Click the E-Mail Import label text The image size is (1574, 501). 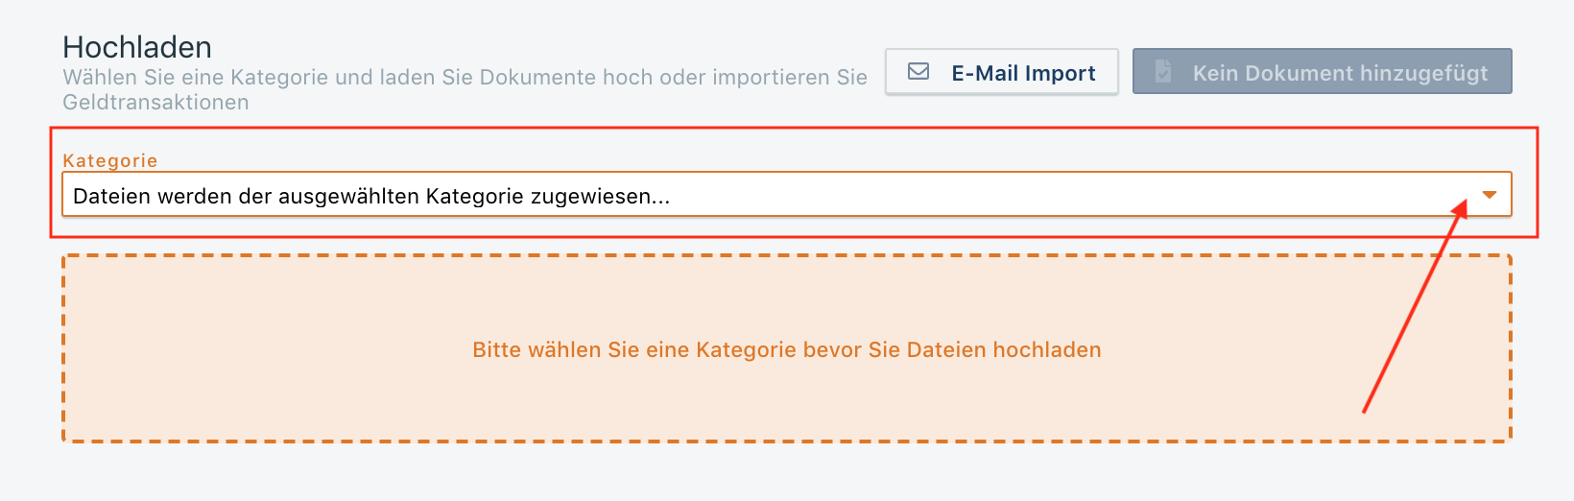click(1023, 73)
